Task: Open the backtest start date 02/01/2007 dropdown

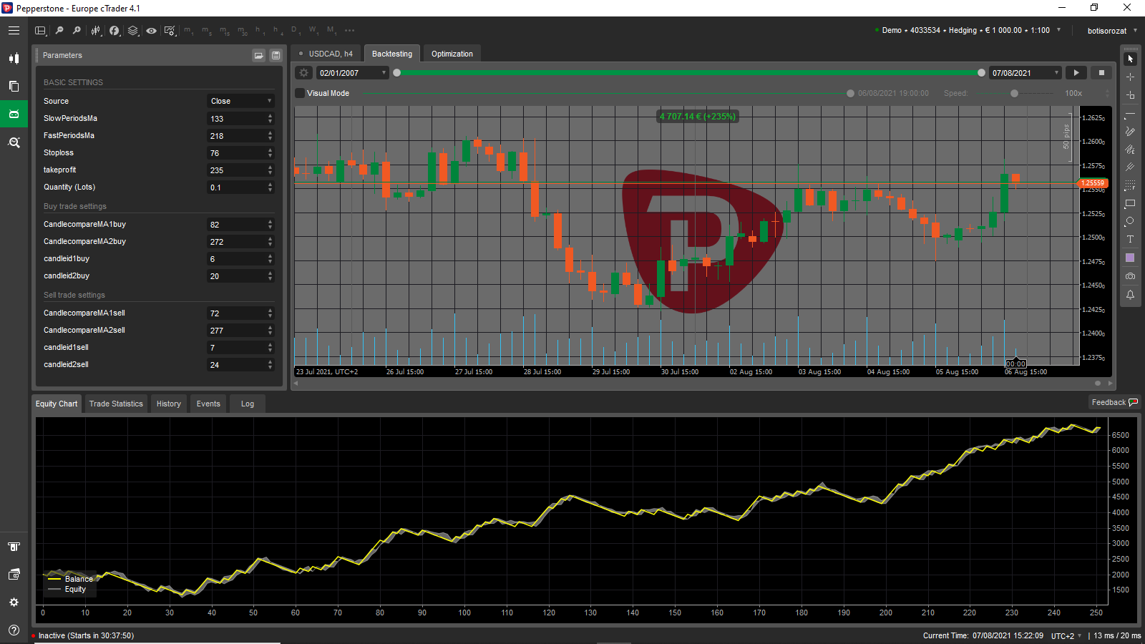Action: [353, 73]
